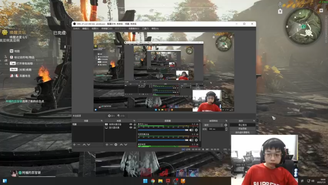Image resolution: width=328 pixels, height=185 pixels.
Task: Click 启动虚拟摄像机 (Start Virtual Camera) button
Action: point(242,132)
